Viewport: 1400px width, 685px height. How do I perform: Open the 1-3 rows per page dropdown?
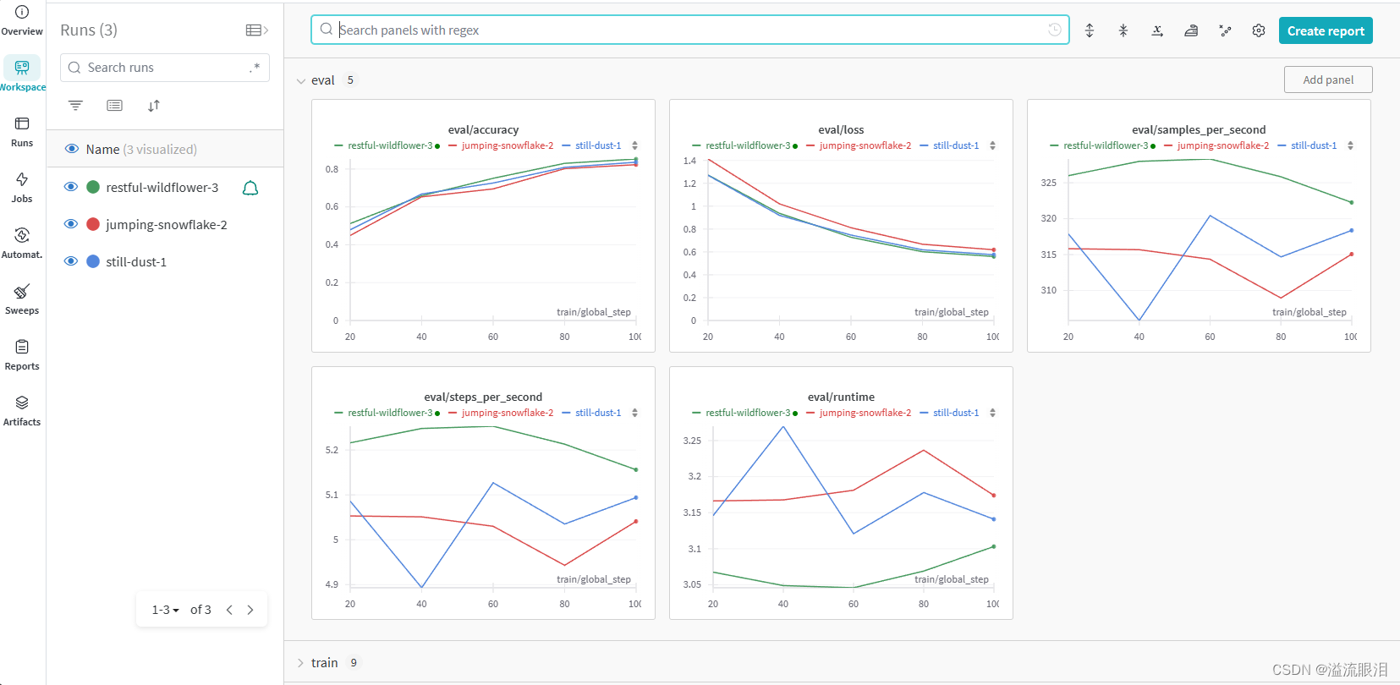tap(166, 610)
